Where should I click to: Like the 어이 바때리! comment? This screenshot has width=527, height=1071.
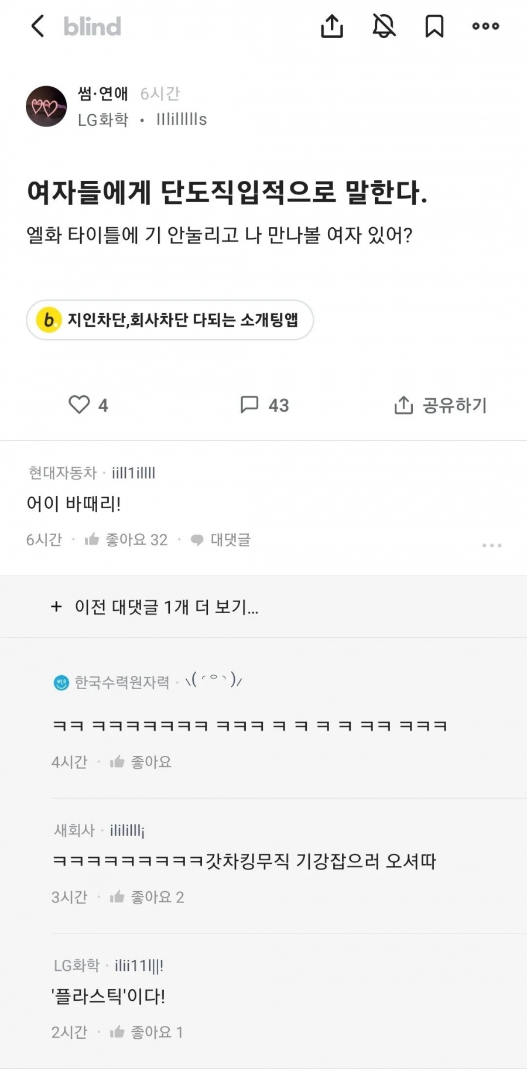(x=126, y=540)
